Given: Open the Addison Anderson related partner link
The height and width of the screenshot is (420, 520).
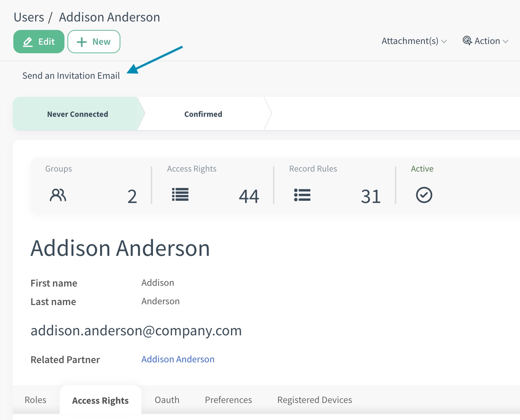Looking at the screenshot, I should (178, 359).
